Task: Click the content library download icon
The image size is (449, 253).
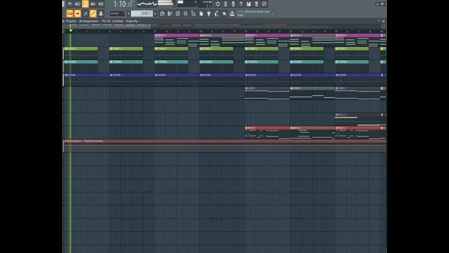Action: [232, 13]
